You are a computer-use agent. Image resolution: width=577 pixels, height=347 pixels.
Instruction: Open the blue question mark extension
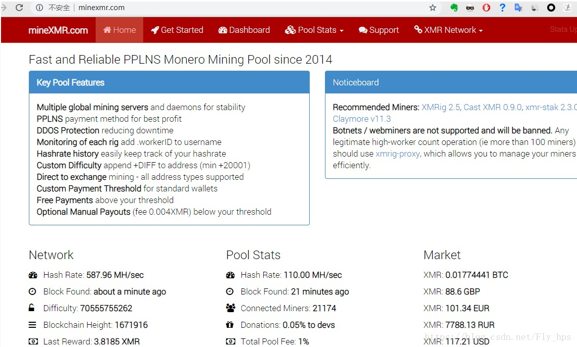(x=502, y=8)
